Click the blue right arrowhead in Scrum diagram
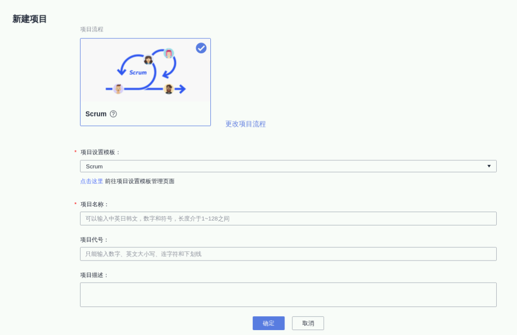 click(182, 89)
